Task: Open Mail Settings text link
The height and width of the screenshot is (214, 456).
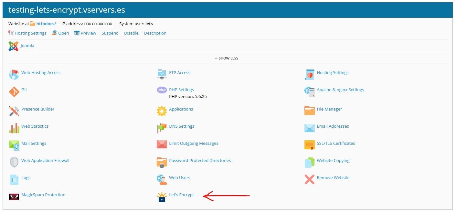Action: [34, 143]
